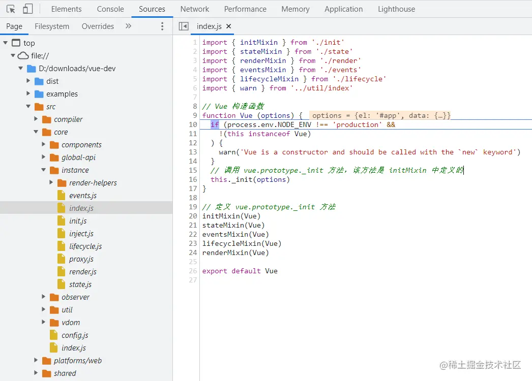This screenshot has width=532, height=381.
Task: Expand the dist folder arrow
Action: click(28, 81)
